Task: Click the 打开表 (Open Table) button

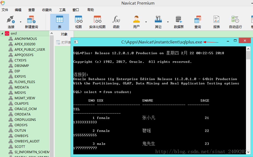Action: click(x=64, y=42)
